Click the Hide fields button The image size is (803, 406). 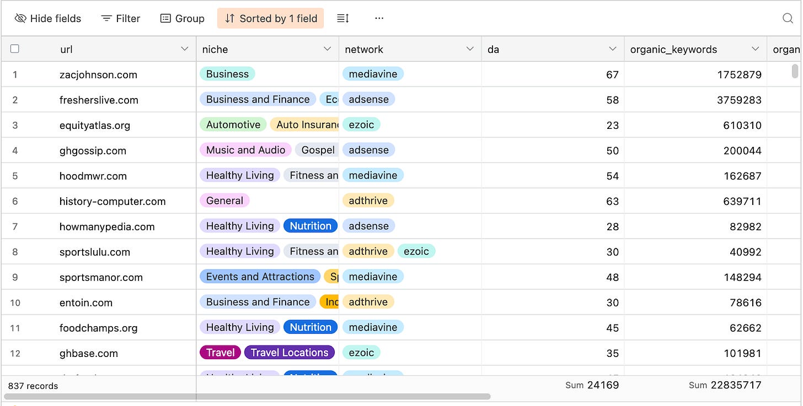point(48,18)
